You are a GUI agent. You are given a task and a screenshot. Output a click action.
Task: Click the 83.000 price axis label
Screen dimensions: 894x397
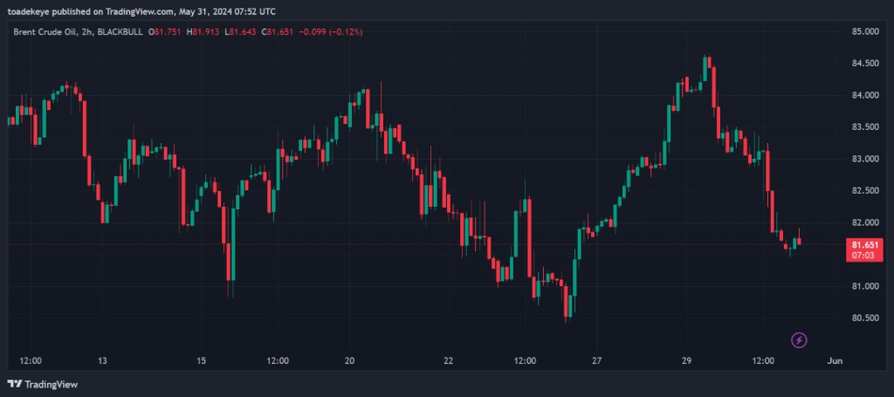(x=864, y=160)
